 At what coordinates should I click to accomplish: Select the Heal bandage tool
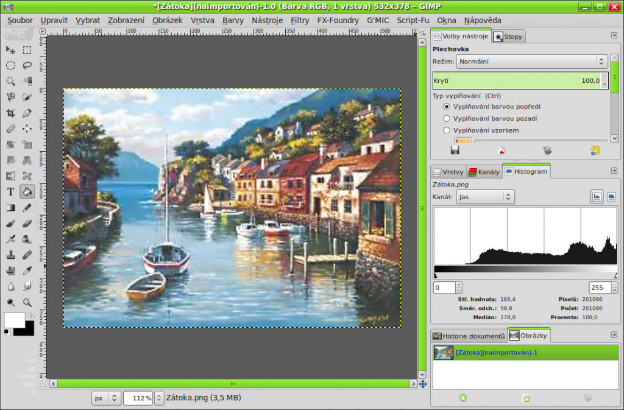[27, 255]
